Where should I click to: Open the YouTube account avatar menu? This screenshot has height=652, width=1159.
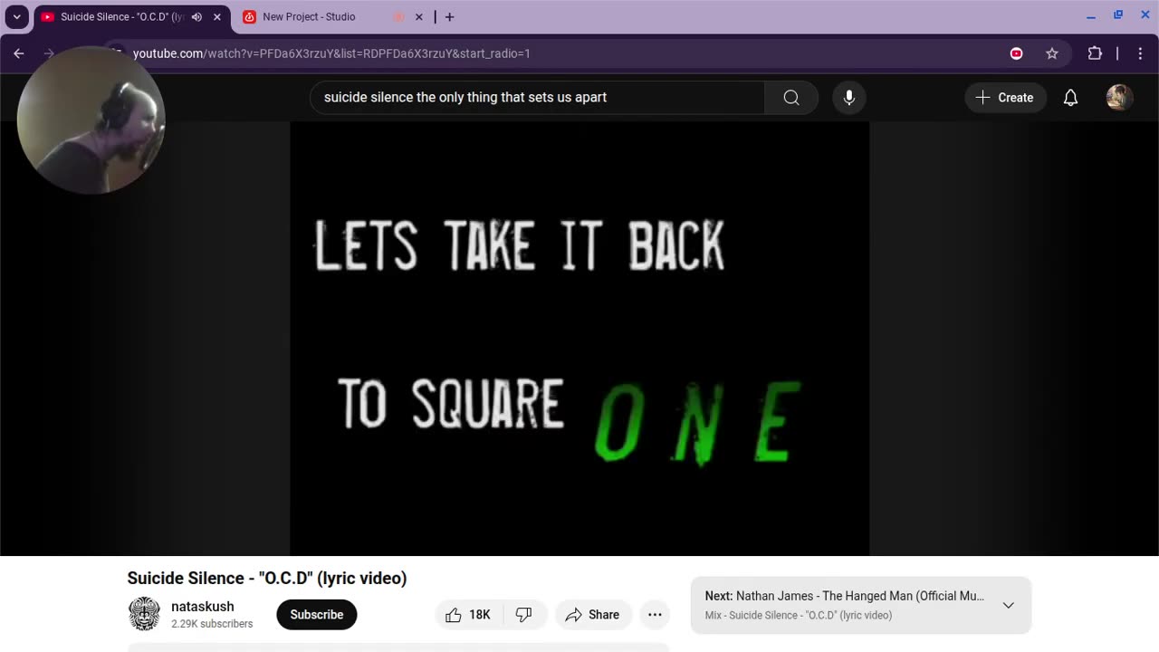(x=1119, y=97)
